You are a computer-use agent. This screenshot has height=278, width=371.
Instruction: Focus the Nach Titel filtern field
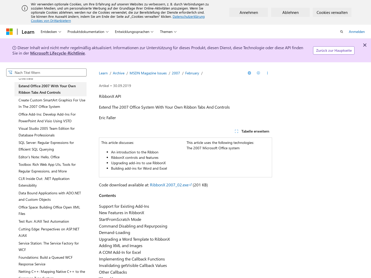click(46, 72)
